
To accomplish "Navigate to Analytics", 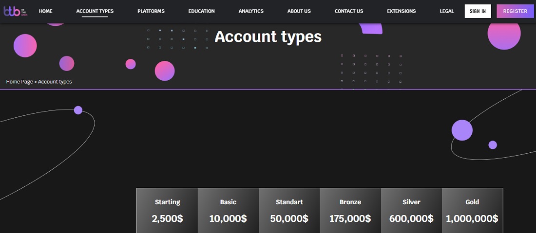I will pos(251,11).
